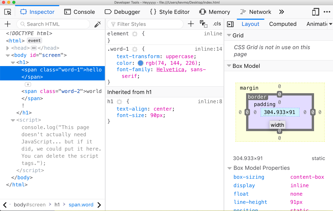Activate the element picker tool
This screenshot has width=333, height=211.
click(8, 12)
